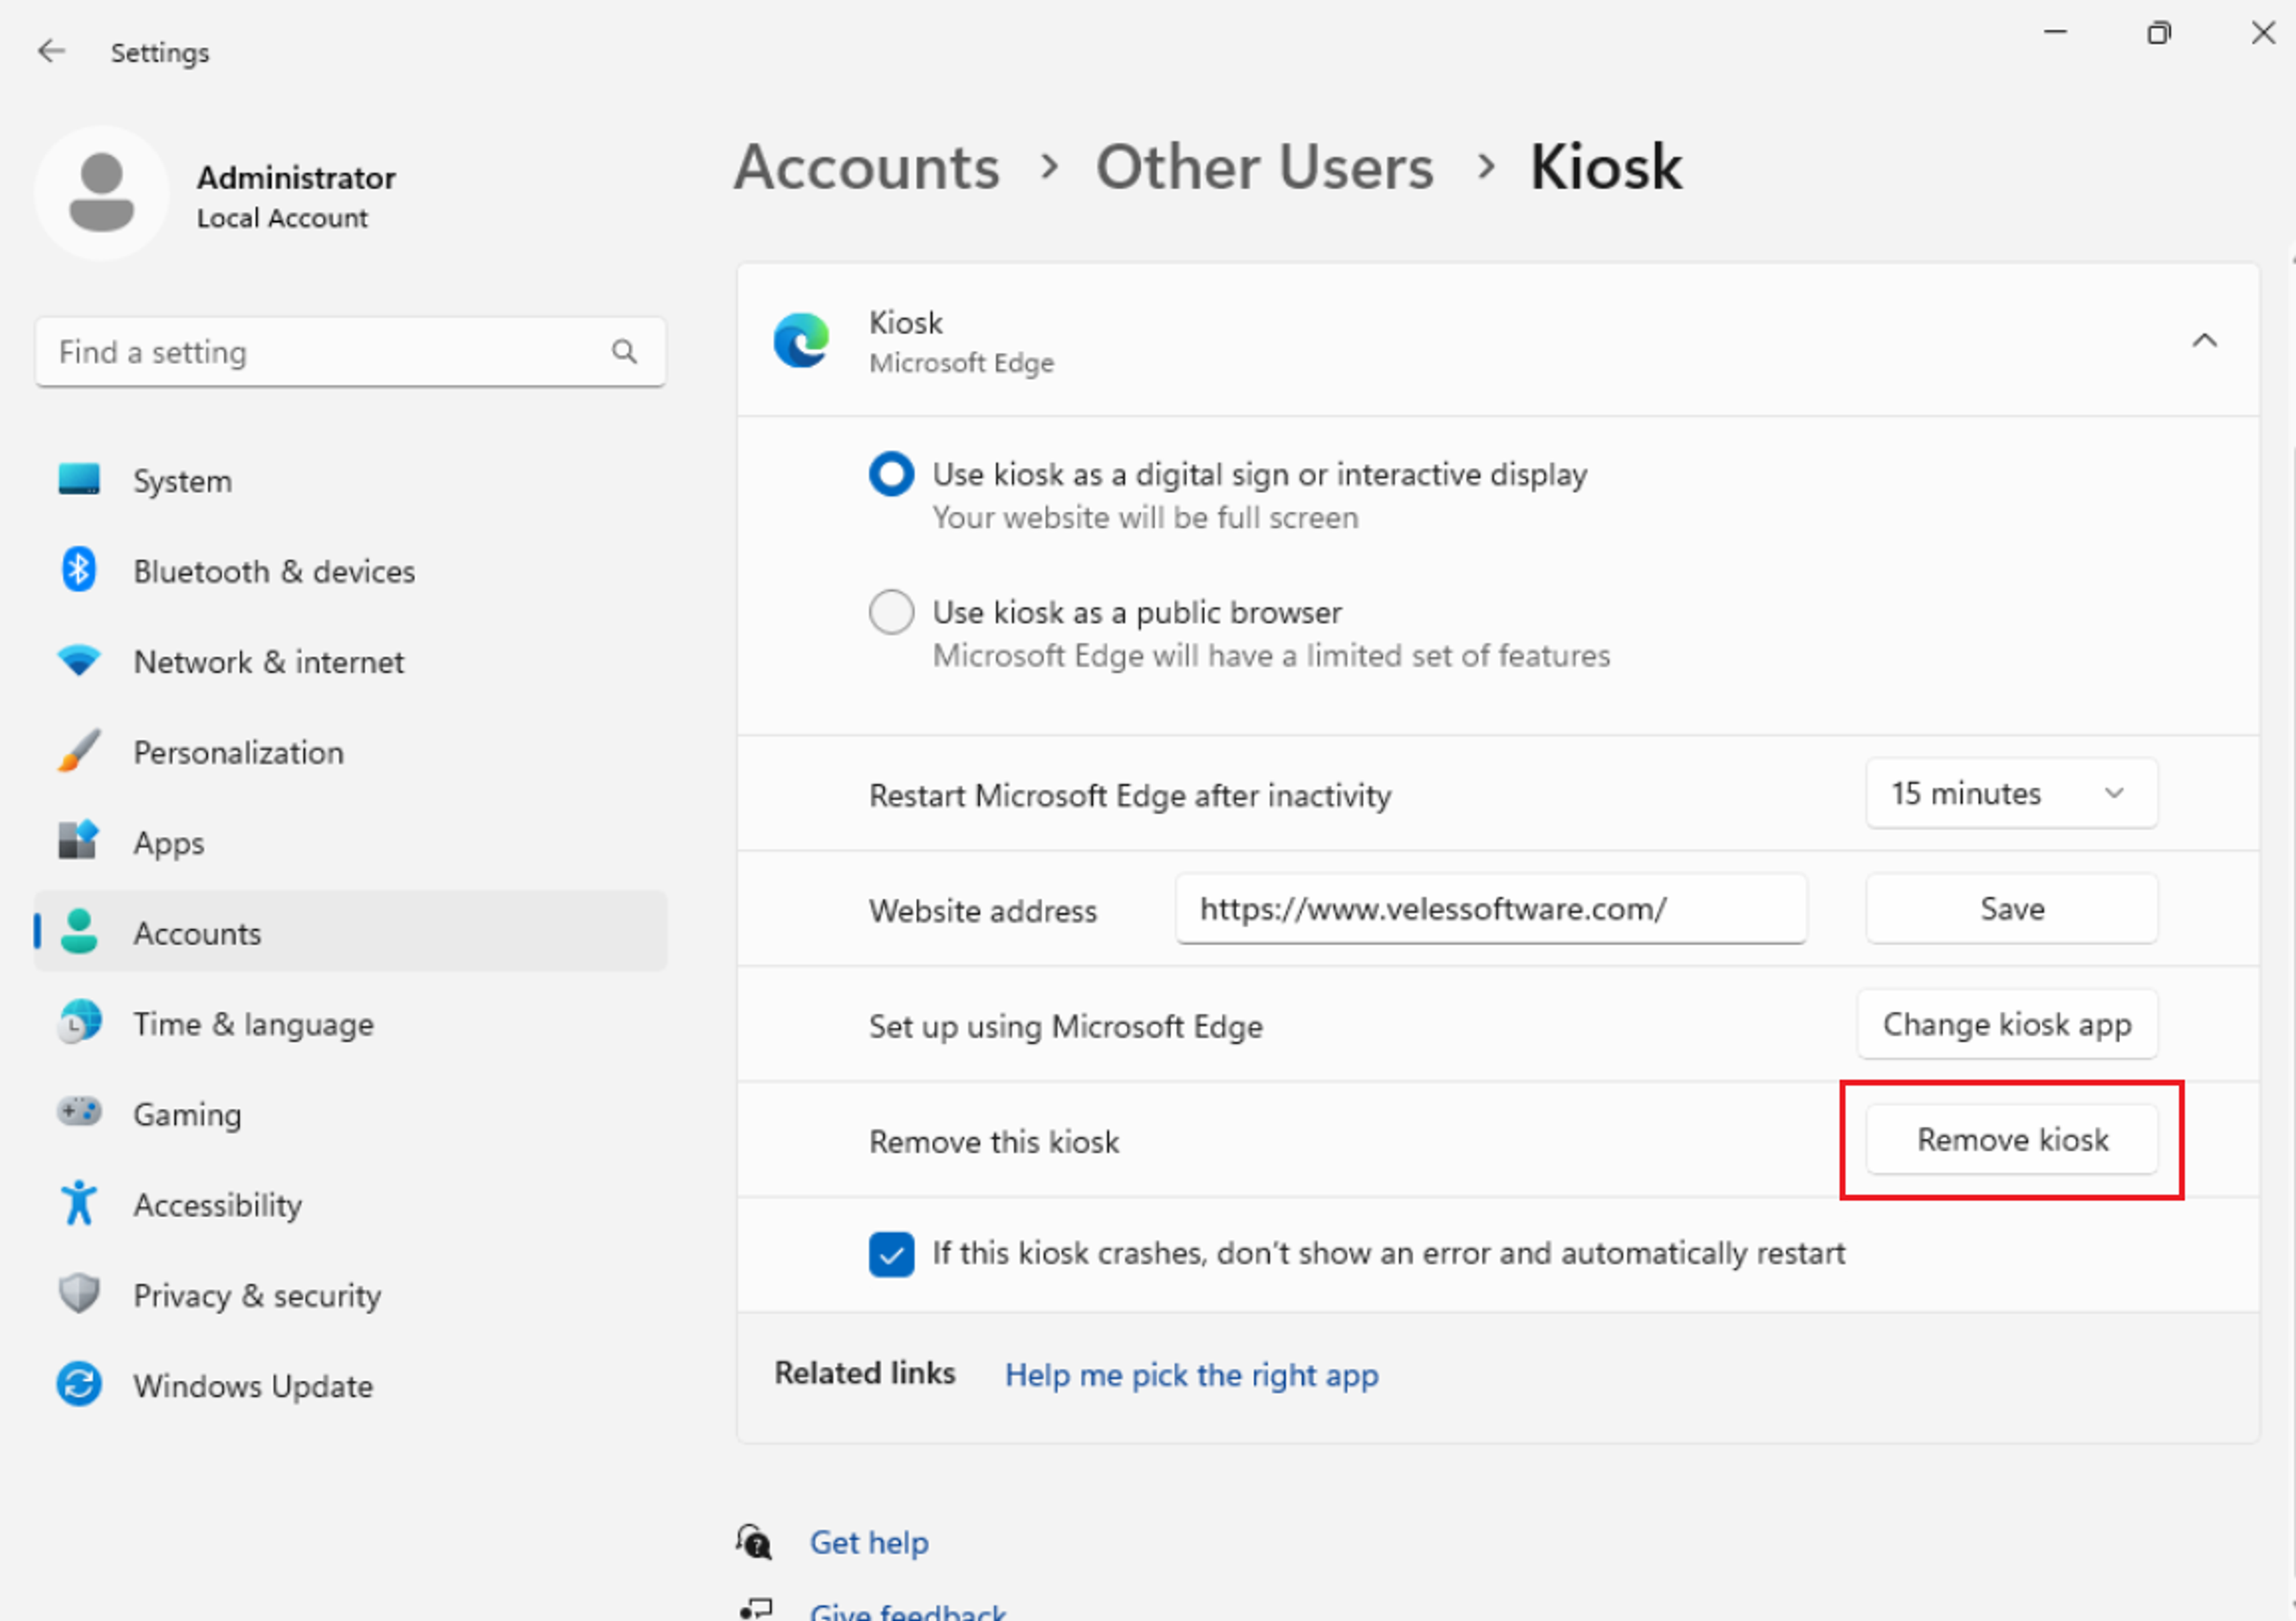Click the Administrator account name
2296x1621 pixels.
[296, 177]
